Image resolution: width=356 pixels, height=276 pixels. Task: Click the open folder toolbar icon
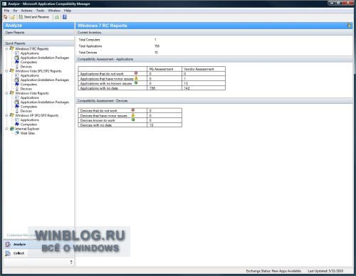[x=13, y=17]
